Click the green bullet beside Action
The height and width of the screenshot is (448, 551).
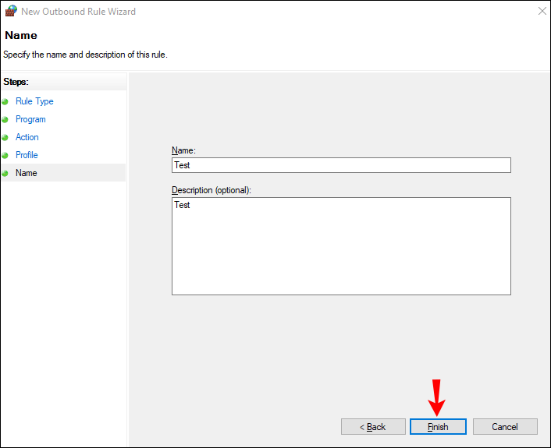pos(5,137)
